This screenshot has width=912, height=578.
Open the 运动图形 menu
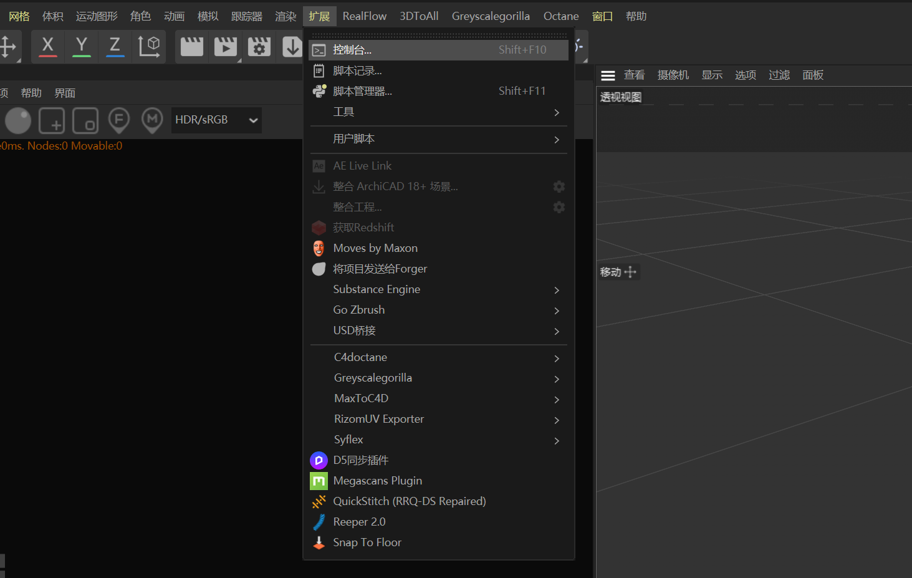pos(97,16)
